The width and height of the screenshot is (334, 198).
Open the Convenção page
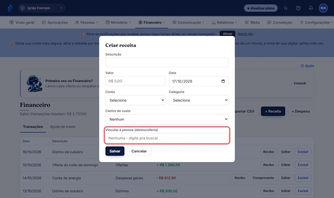(280, 22)
